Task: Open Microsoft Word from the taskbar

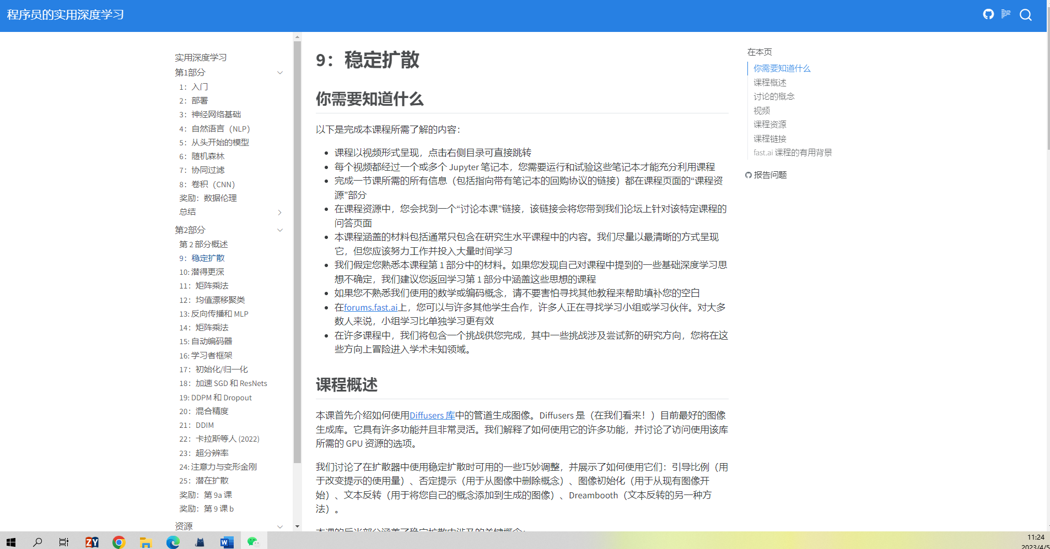Action: [x=227, y=542]
